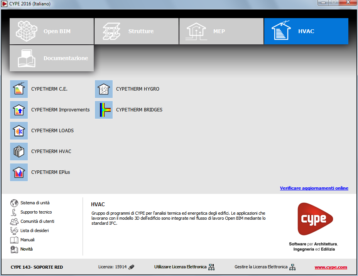Screen dimensions: 358x276
Task: Switch to the Strutture tab
Action: pyautogui.click(x=137, y=31)
